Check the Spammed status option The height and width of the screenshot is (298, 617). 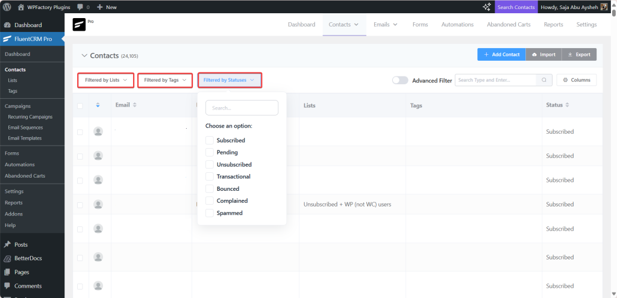coord(210,213)
